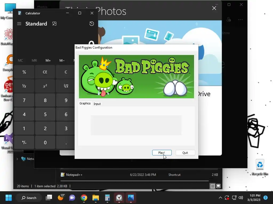Close the Photos welcome dialog with X
273x204 pixels.
click(x=214, y=8)
